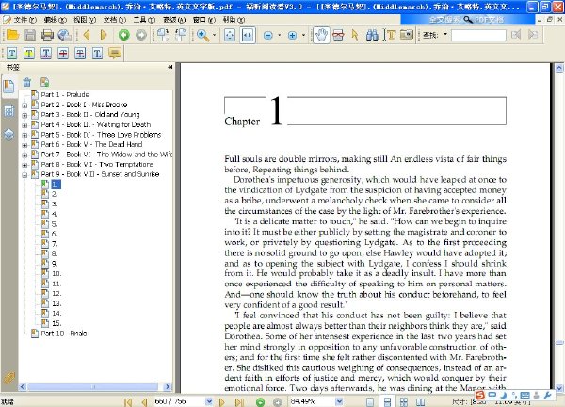The height and width of the screenshot is (407, 565).
Task: Select the Snapshot tool with glasses icon
Action: 338,35
